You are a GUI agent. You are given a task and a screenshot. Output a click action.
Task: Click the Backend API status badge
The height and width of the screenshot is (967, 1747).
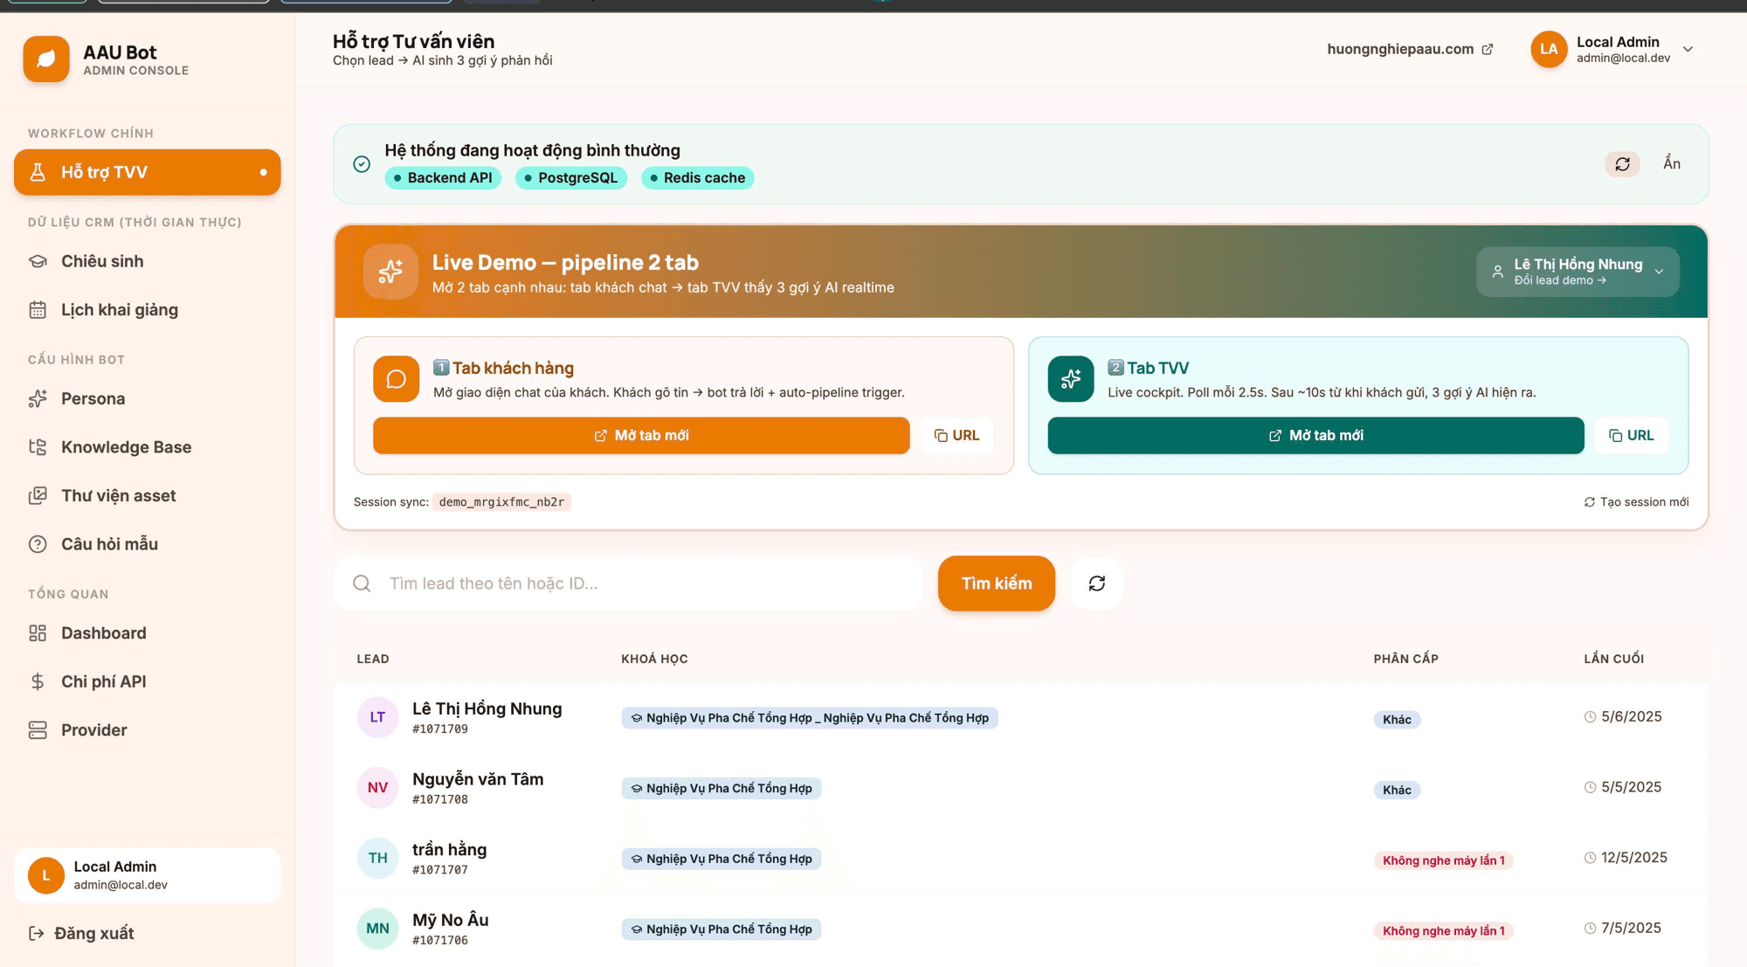(443, 178)
